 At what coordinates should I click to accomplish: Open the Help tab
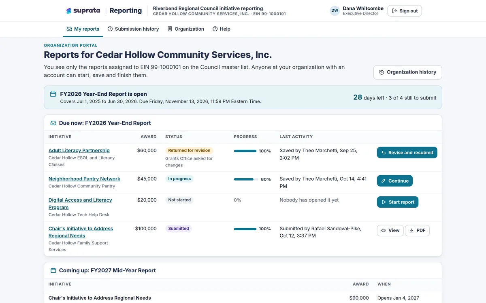(x=222, y=29)
